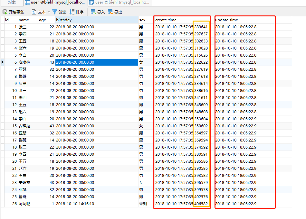Click the Sort (排序) toolbar icon
Viewport: 306px width, 219px height.
tap(72, 12)
